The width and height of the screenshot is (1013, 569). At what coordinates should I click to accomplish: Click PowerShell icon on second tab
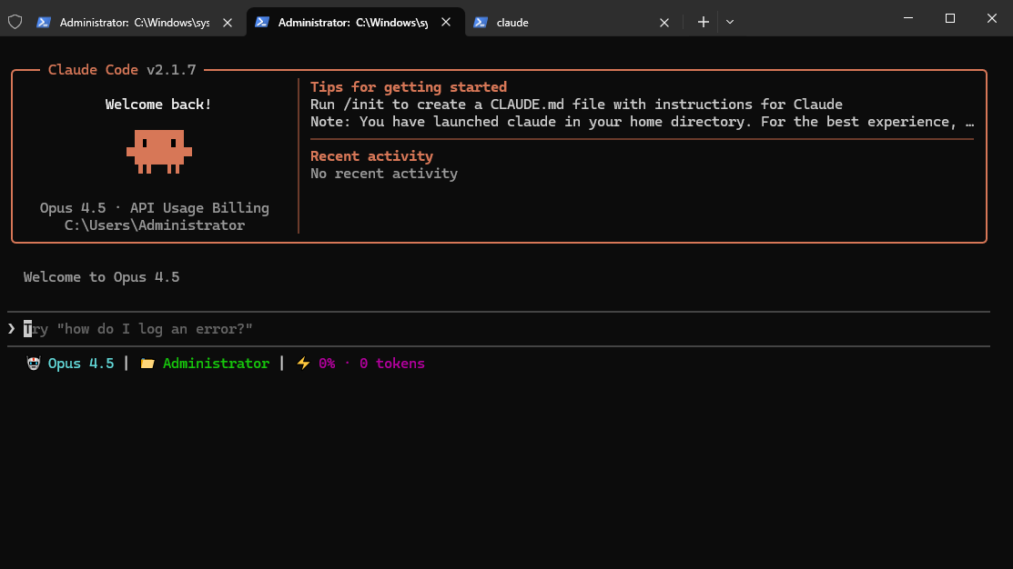click(261, 22)
